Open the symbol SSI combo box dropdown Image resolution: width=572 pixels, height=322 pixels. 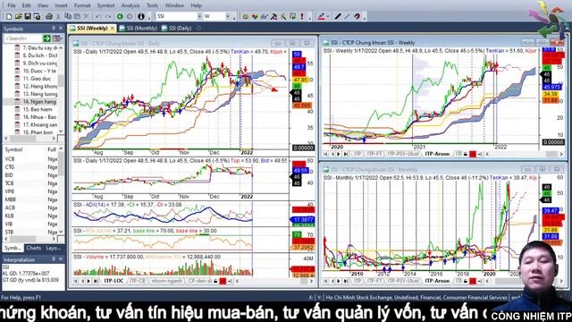[199, 16]
